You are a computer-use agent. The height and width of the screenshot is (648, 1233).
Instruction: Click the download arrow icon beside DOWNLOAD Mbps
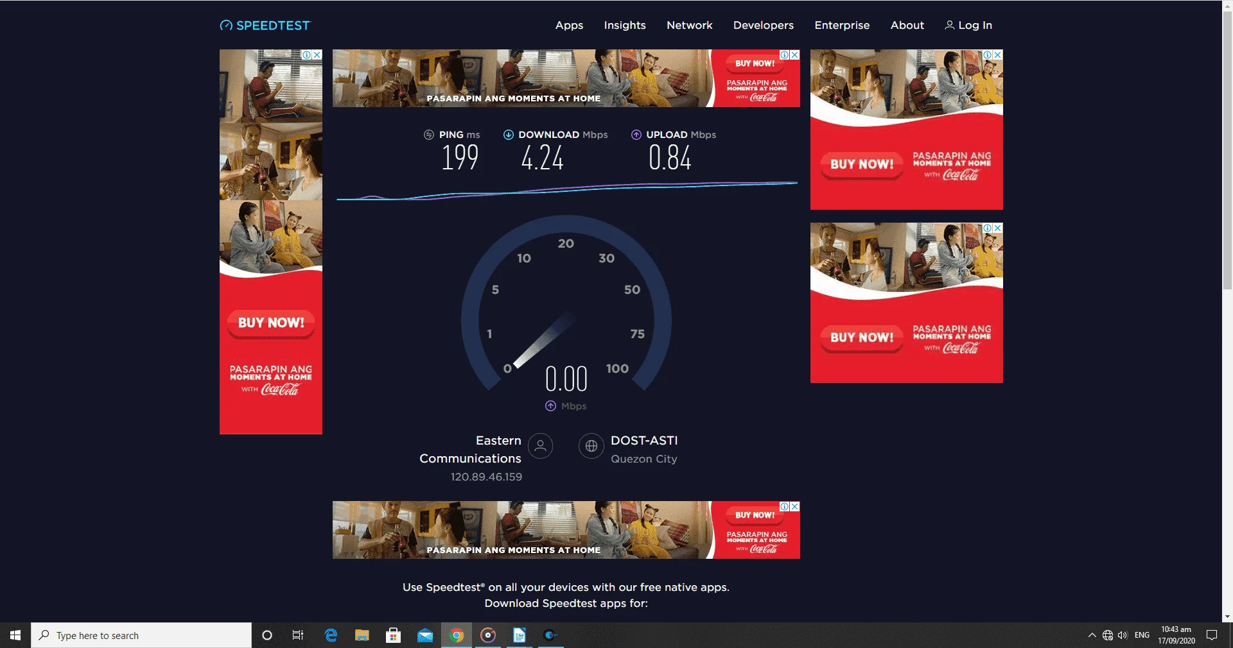[508, 135]
